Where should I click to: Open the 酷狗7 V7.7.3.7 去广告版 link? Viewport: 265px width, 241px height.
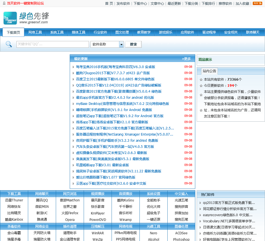[113, 73]
